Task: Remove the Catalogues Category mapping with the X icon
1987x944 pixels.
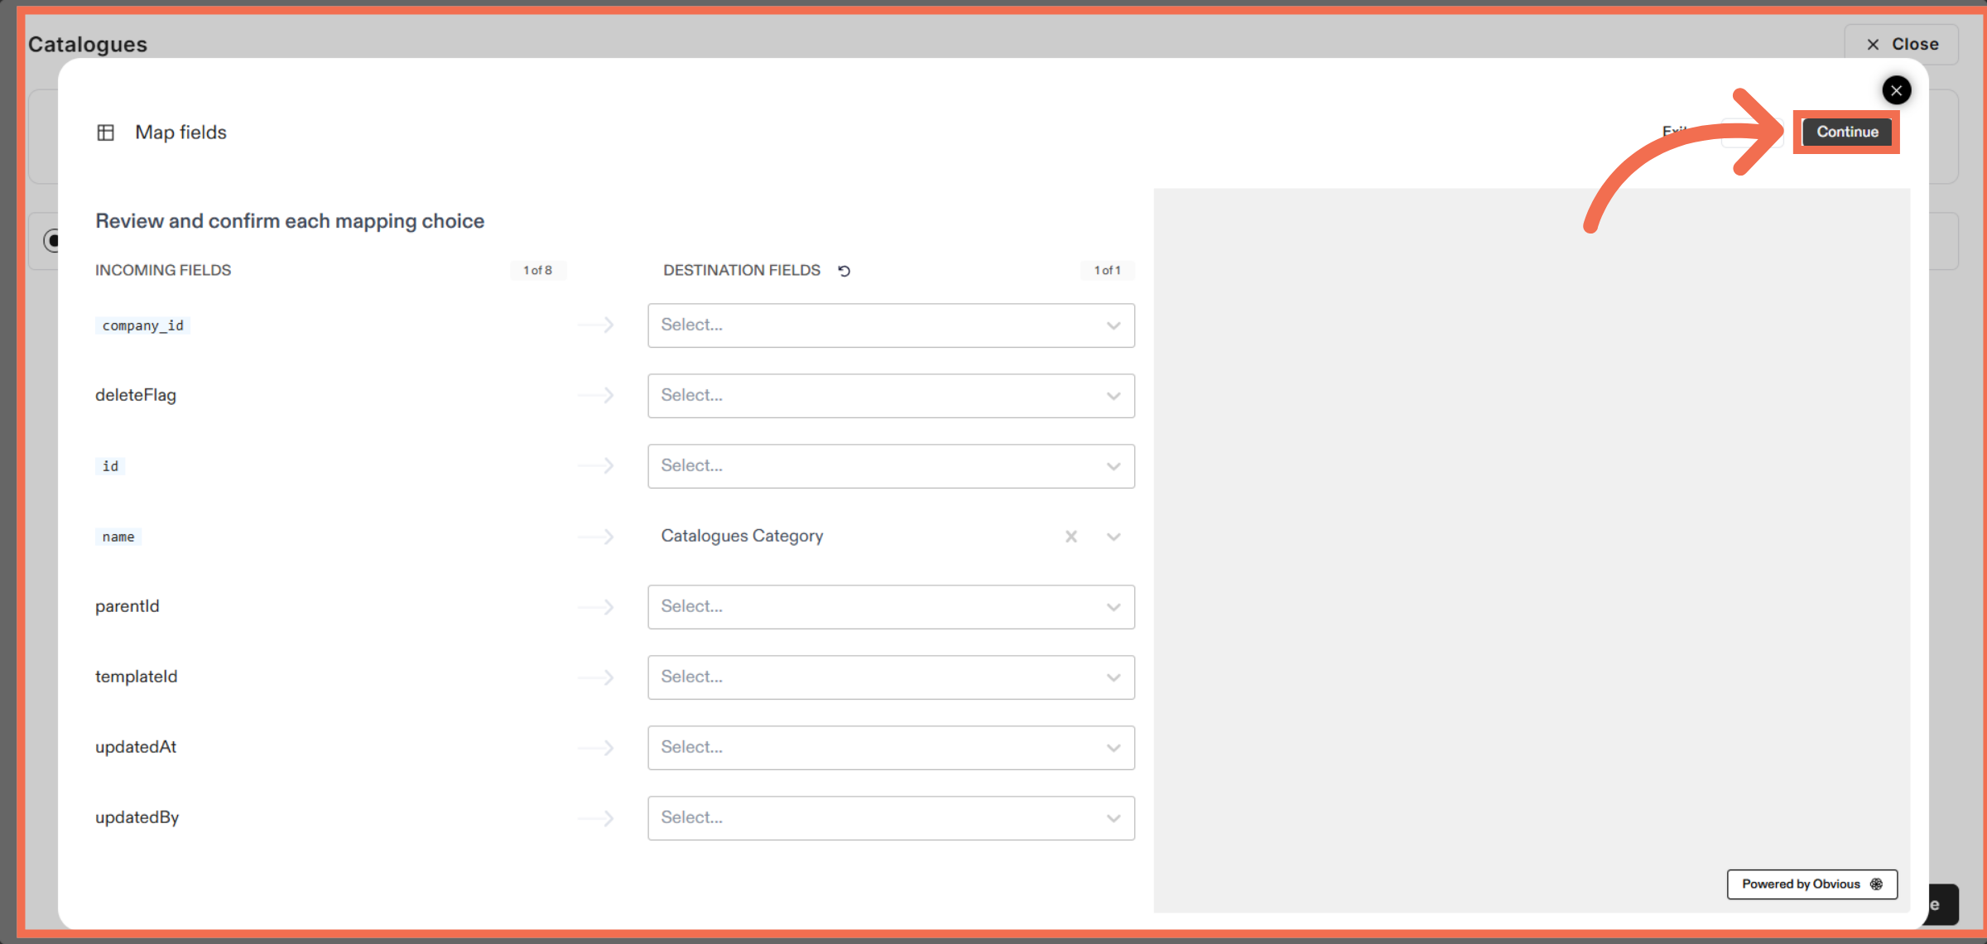Action: point(1070,537)
